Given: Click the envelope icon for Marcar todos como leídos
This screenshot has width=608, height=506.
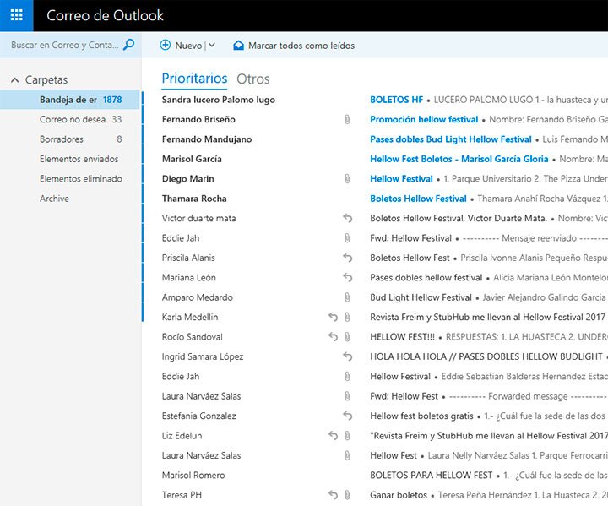Looking at the screenshot, I should pos(238,46).
